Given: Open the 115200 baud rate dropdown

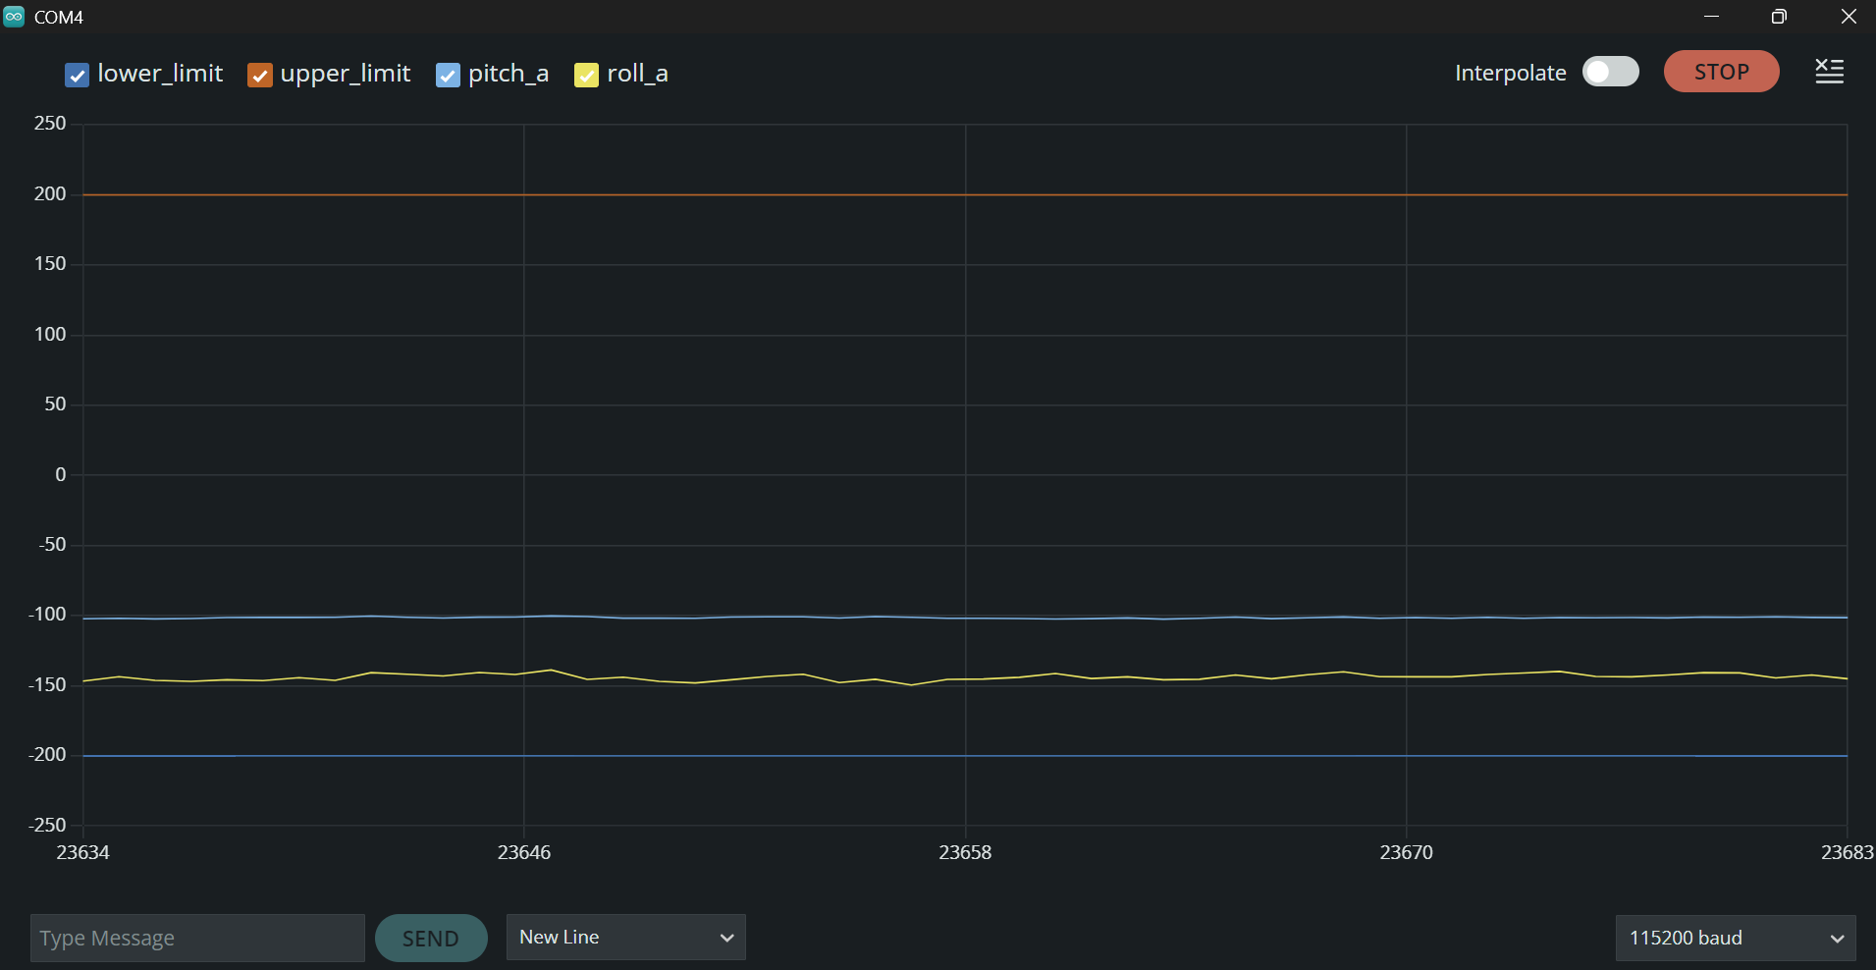Looking at the screenshot, I should [1736, 938].
